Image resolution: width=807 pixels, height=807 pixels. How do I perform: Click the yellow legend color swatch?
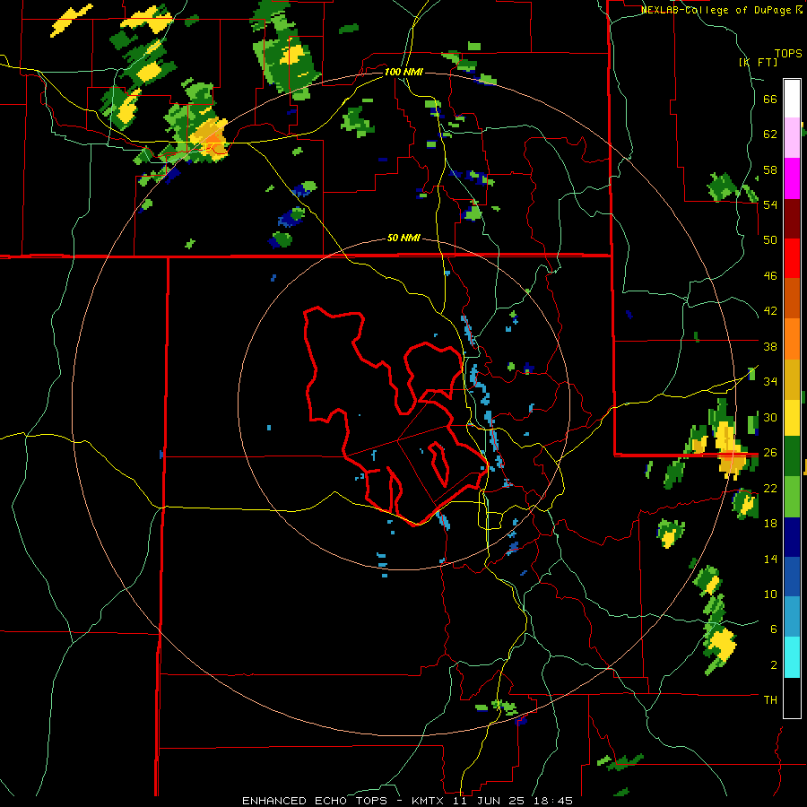click(x=792, y=418)
